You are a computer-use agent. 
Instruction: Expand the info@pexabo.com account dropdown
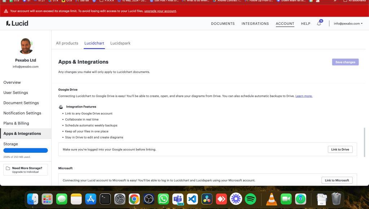click(x=348, y=23)
